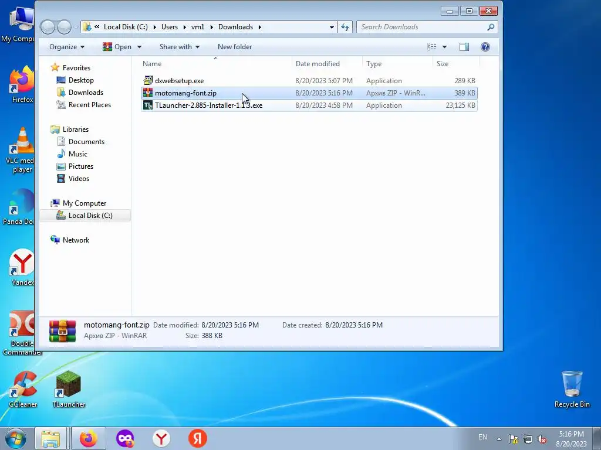
Task: Click the vm1 breadcrumb segment
Action: [x=198, y=27]
